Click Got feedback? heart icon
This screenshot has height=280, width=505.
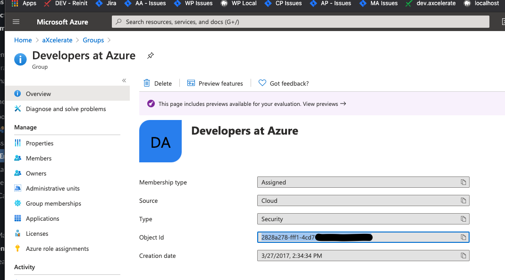(262, 83)
